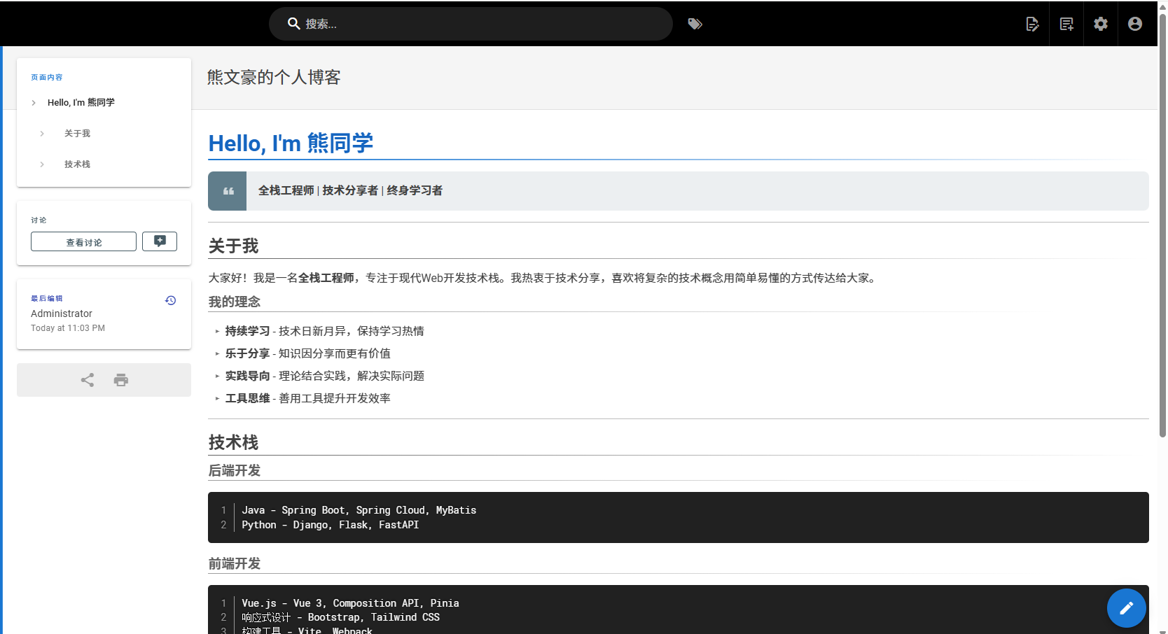Click the add comment icon button
Screen dimensions: 1168x634
coord(160,241)
